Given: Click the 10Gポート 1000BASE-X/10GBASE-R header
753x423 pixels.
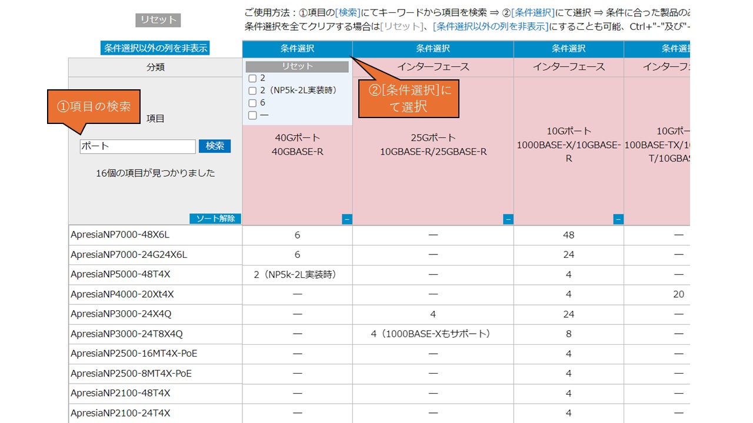Looking at the screenshot, I should pos(569,145).
